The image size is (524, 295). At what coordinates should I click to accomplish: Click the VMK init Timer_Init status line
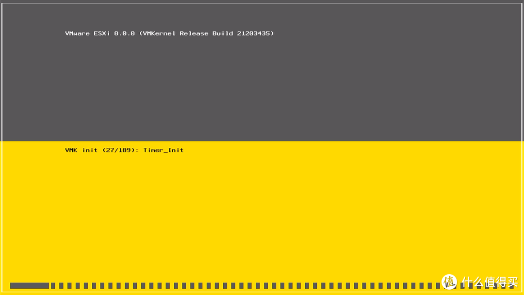[x=124, y=150]
